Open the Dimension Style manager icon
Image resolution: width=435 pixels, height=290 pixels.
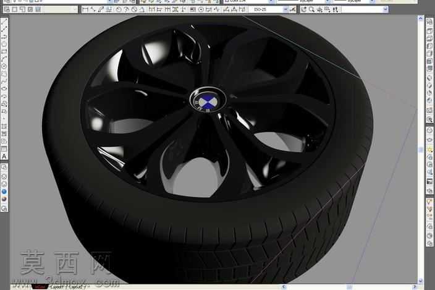coord(293,10)
